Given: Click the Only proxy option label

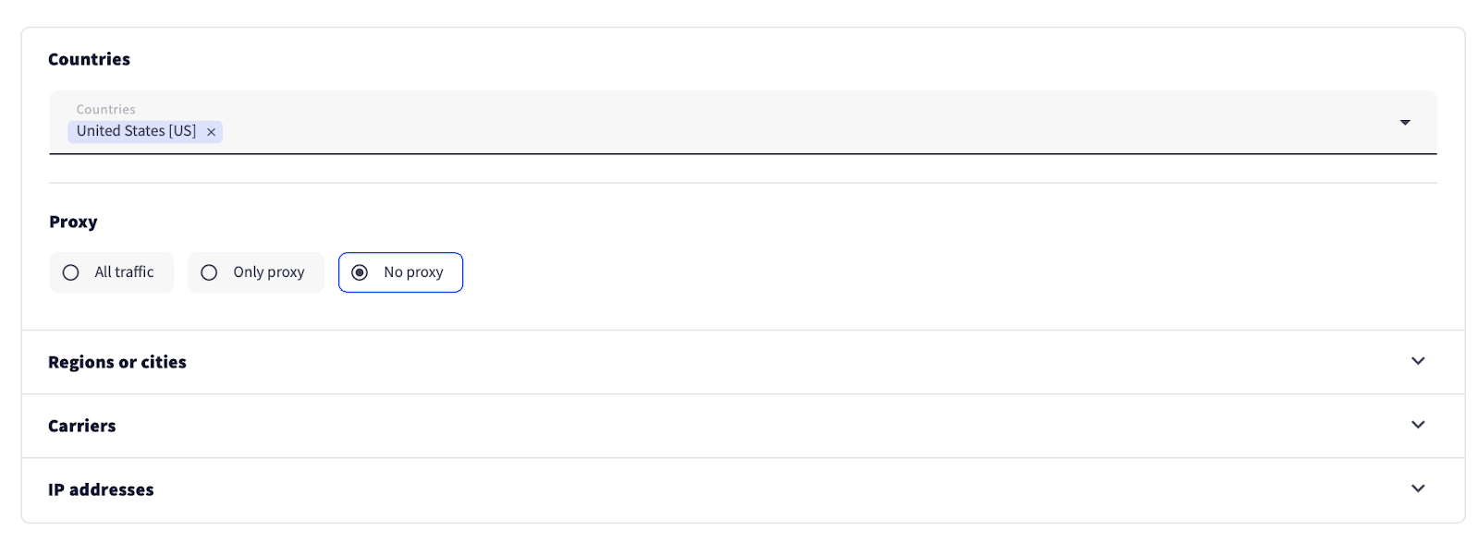Looking at the screenshot, I should pos(268,272).
